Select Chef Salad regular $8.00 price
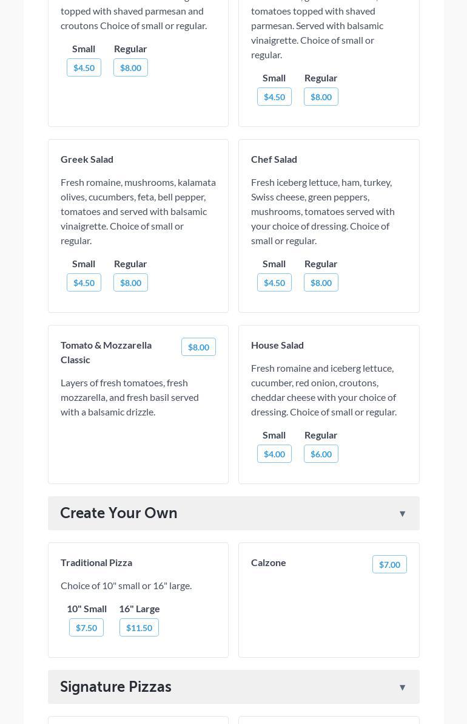This screenshot has height=724, width=467. pyautogui.click(x=321, y=283)
